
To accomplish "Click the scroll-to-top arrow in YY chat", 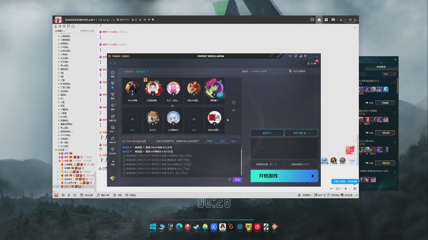I will [x=355, y=28].
